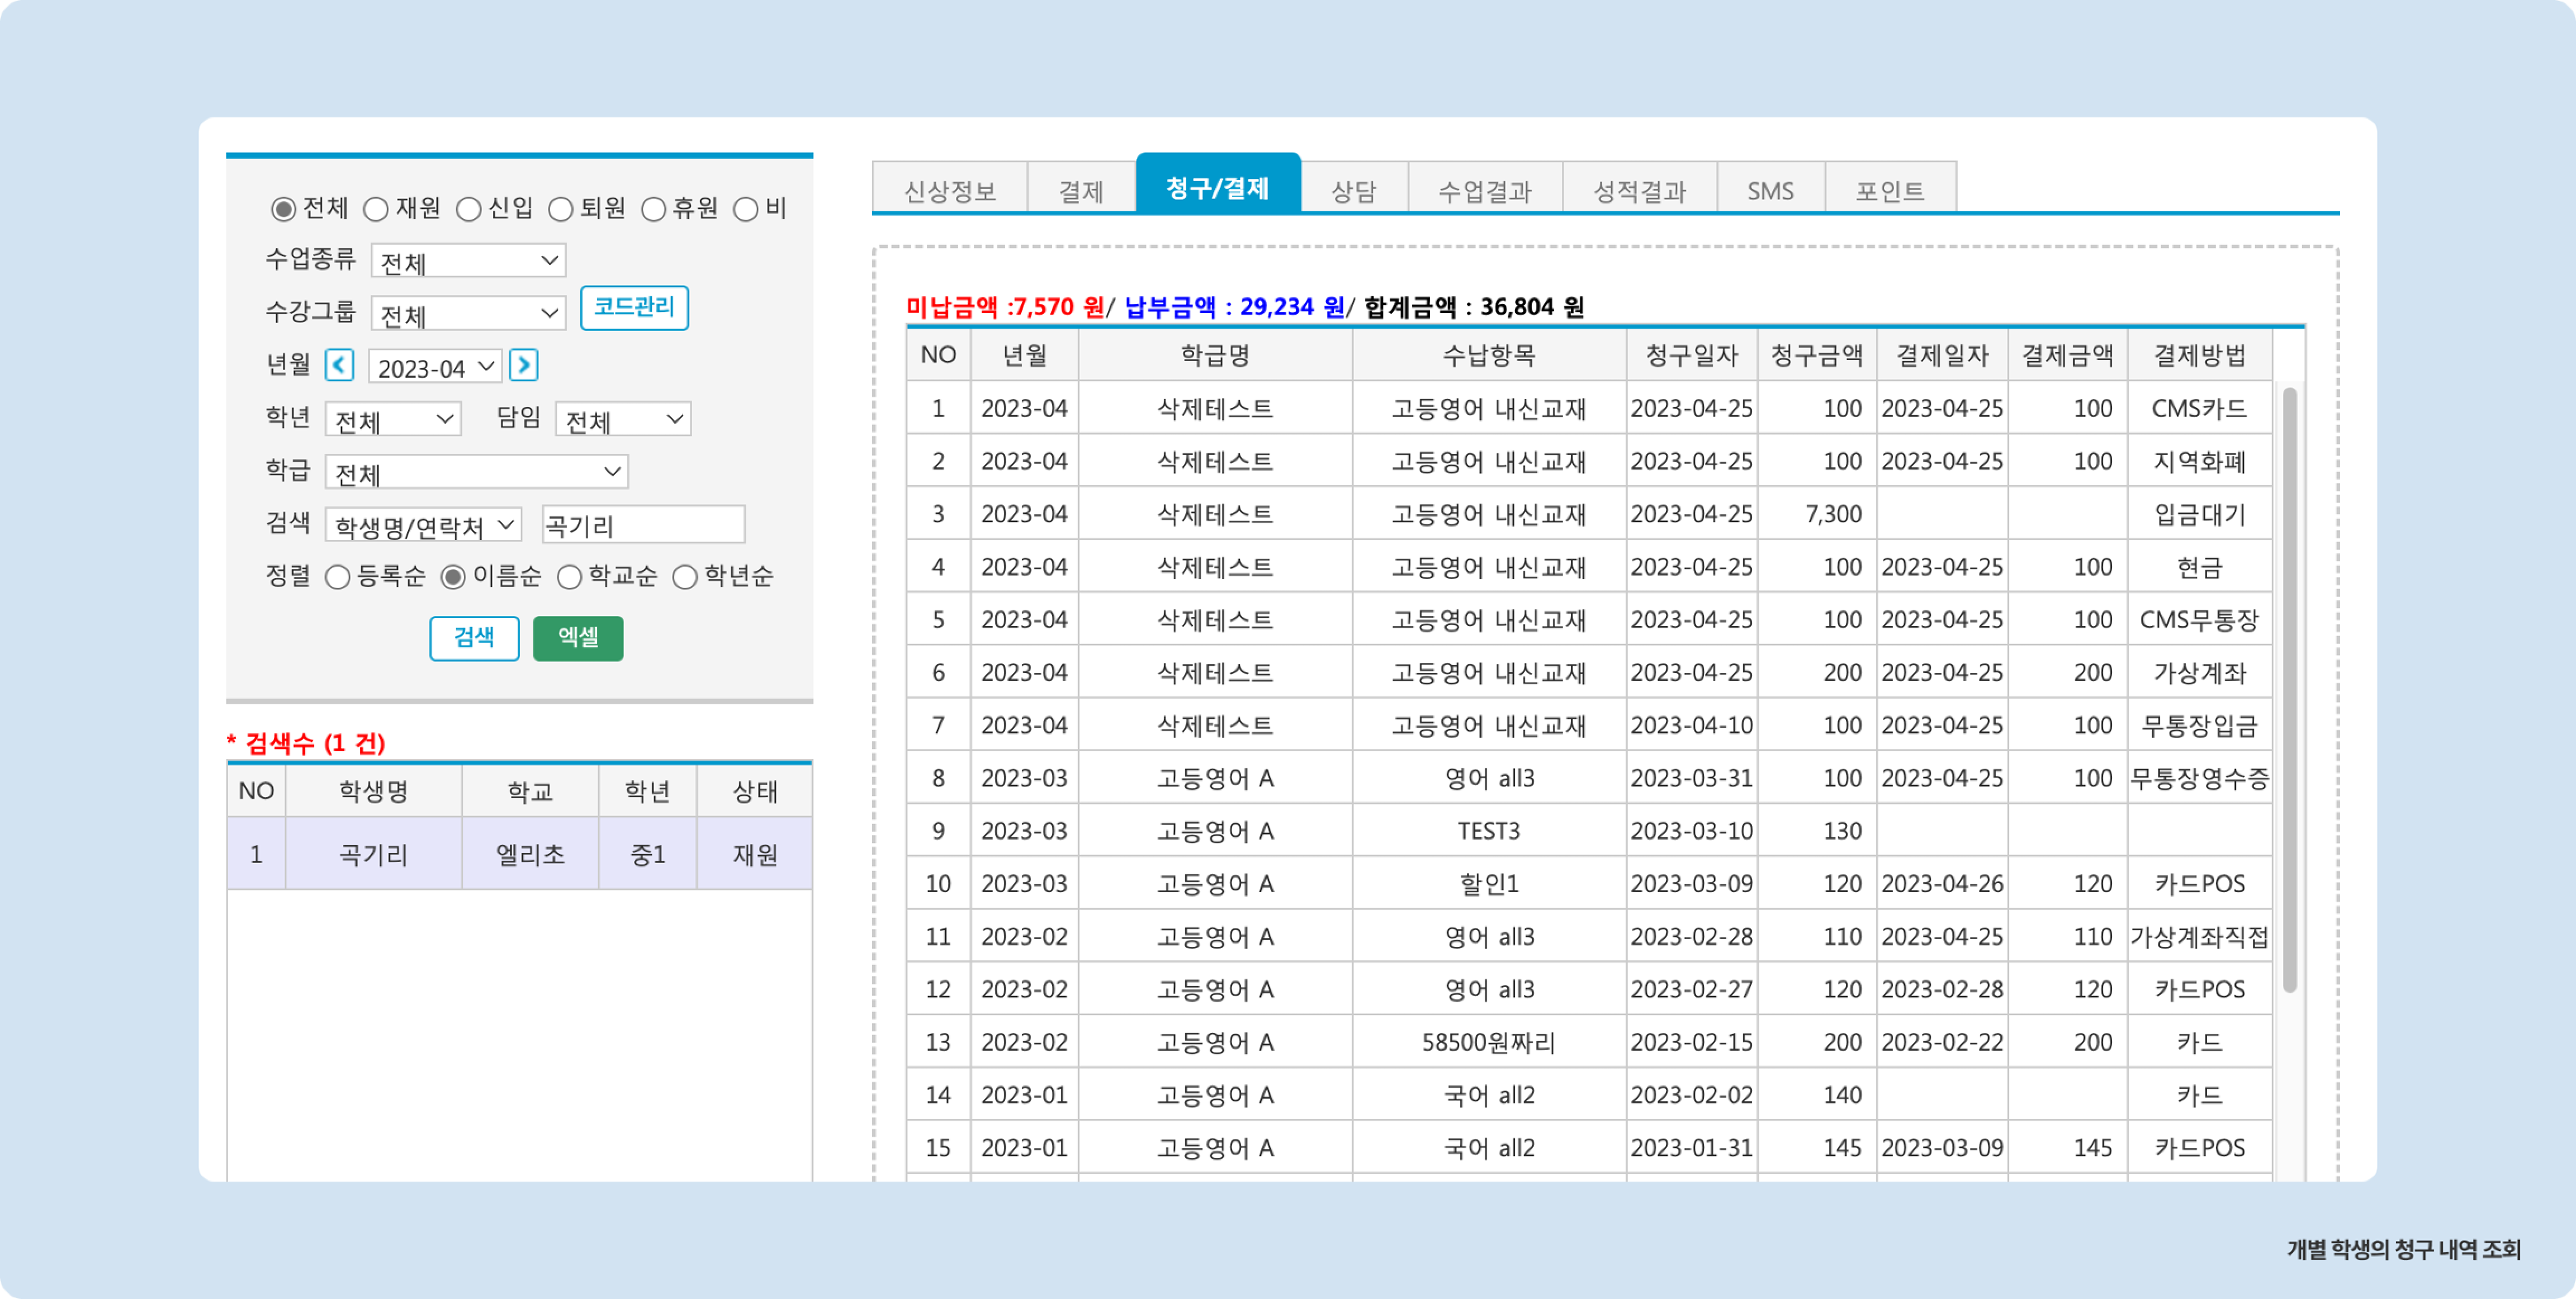Select the 재원 radio button

[x=376, y=209]
